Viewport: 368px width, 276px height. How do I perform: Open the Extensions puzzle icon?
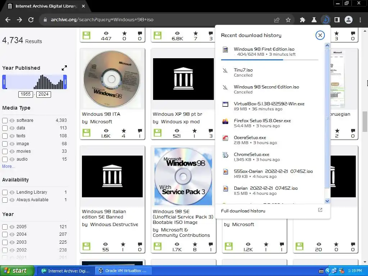click(303, 20)
